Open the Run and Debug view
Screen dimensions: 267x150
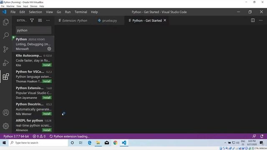click(6, 63)
